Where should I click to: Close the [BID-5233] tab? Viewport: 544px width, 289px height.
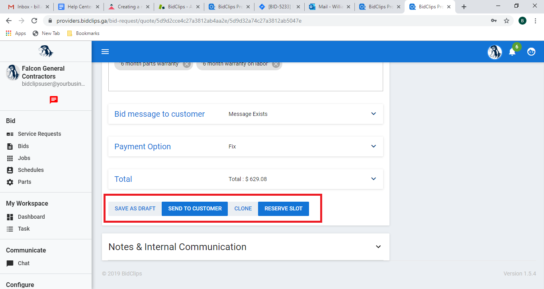pyautogui.click(x=298, y=7)
